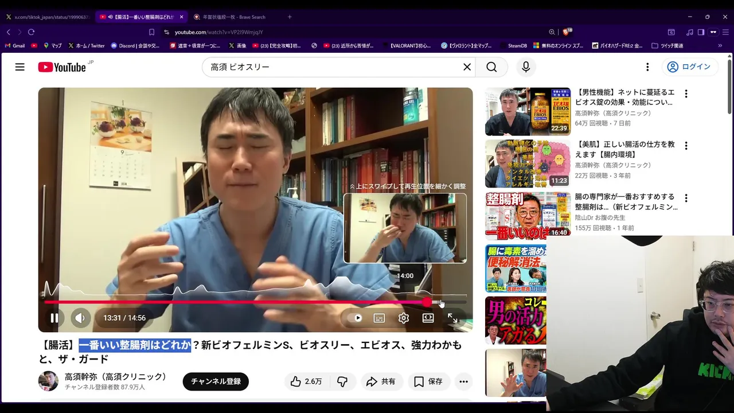The width and height of the screenshot is (734, 413).
Task: Open ホーム / Twitter bookmark
Action: point(87,45)
